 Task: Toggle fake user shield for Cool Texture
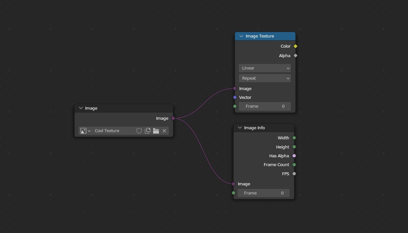point(139,131)
